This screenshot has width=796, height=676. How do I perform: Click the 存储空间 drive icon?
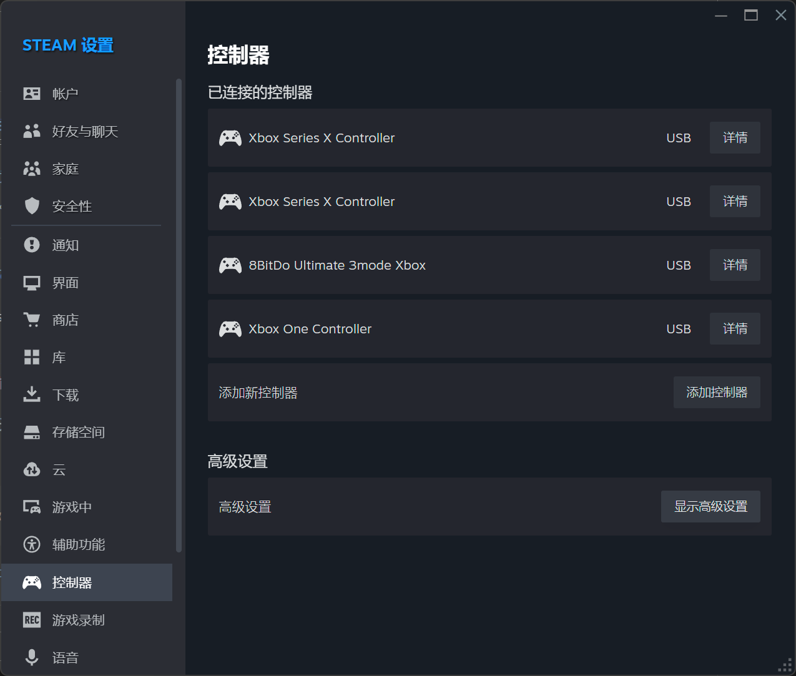(32, 432)
